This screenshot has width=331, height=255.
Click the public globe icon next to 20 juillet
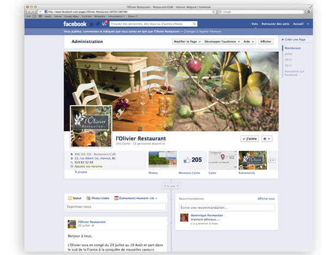coord(93,226)
